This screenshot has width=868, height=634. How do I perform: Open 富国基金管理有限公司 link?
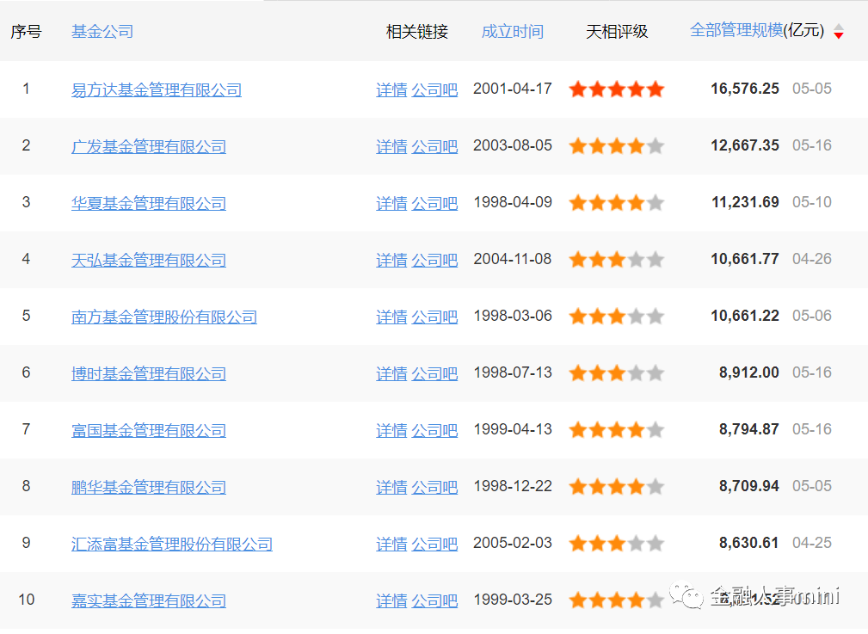tap(149, 430)
